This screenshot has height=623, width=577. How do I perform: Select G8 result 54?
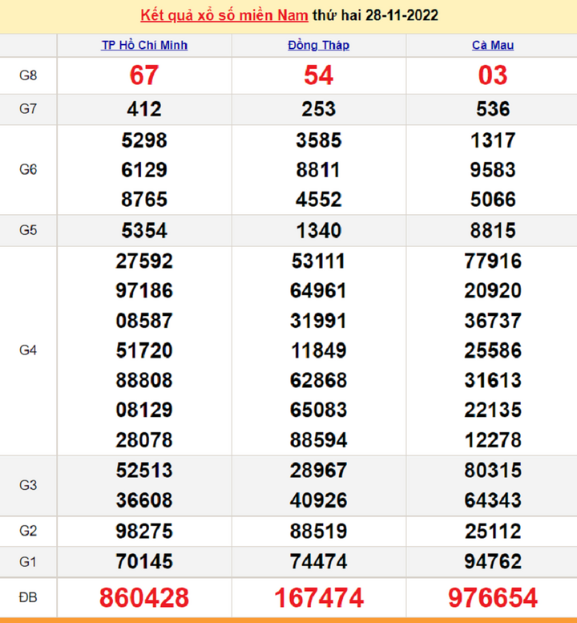[x=318, y=75]
